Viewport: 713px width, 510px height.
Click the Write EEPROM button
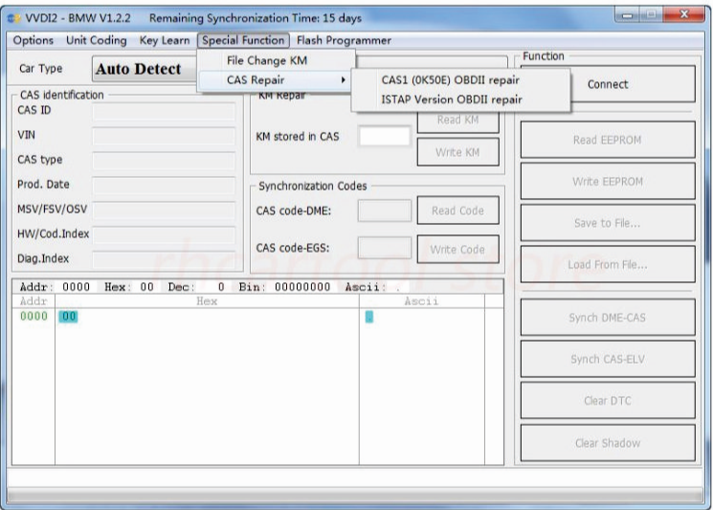608,182
